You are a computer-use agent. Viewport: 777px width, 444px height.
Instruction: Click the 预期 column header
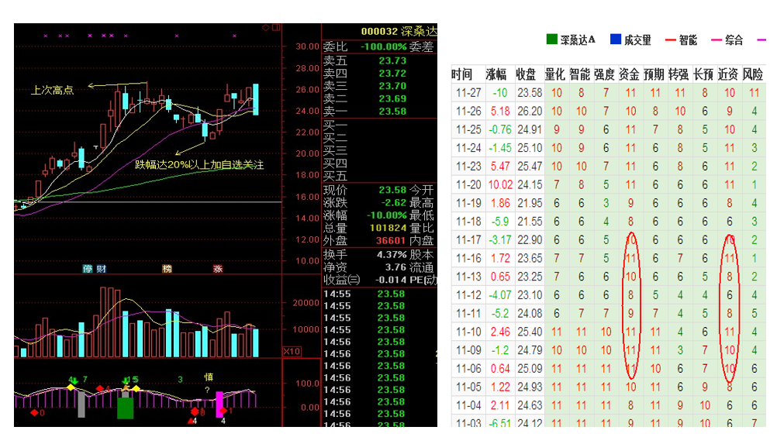pyautogui.click(x=654, y=74)
